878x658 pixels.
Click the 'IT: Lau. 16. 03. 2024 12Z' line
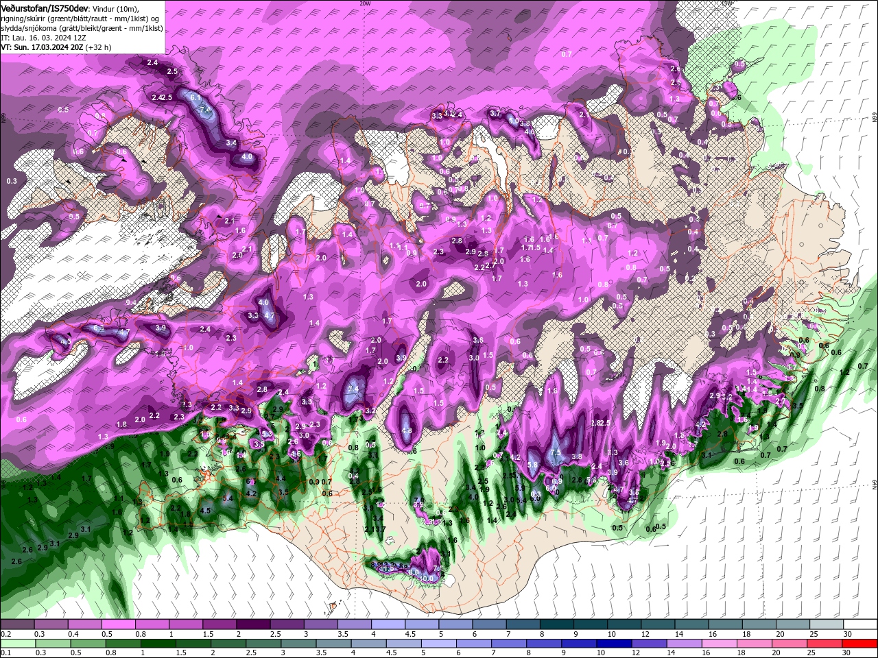43,38
